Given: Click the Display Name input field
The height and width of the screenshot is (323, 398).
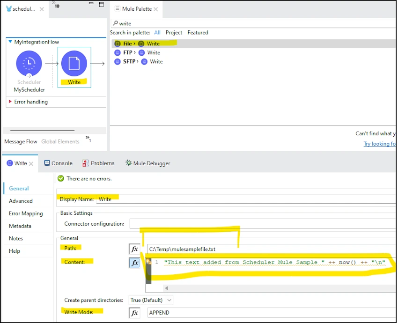Looking at the screenshot, I should click(x=246, y=199).
